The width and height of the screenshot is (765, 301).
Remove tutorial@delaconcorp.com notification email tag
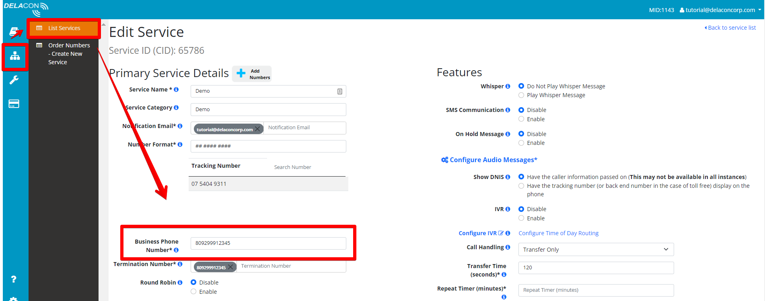coord(257,129)
